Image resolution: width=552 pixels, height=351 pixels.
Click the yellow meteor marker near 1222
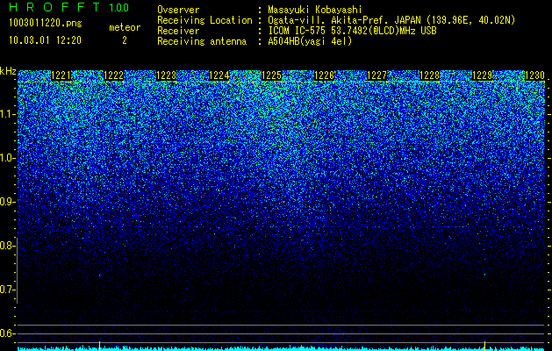(x=100, y=346)
